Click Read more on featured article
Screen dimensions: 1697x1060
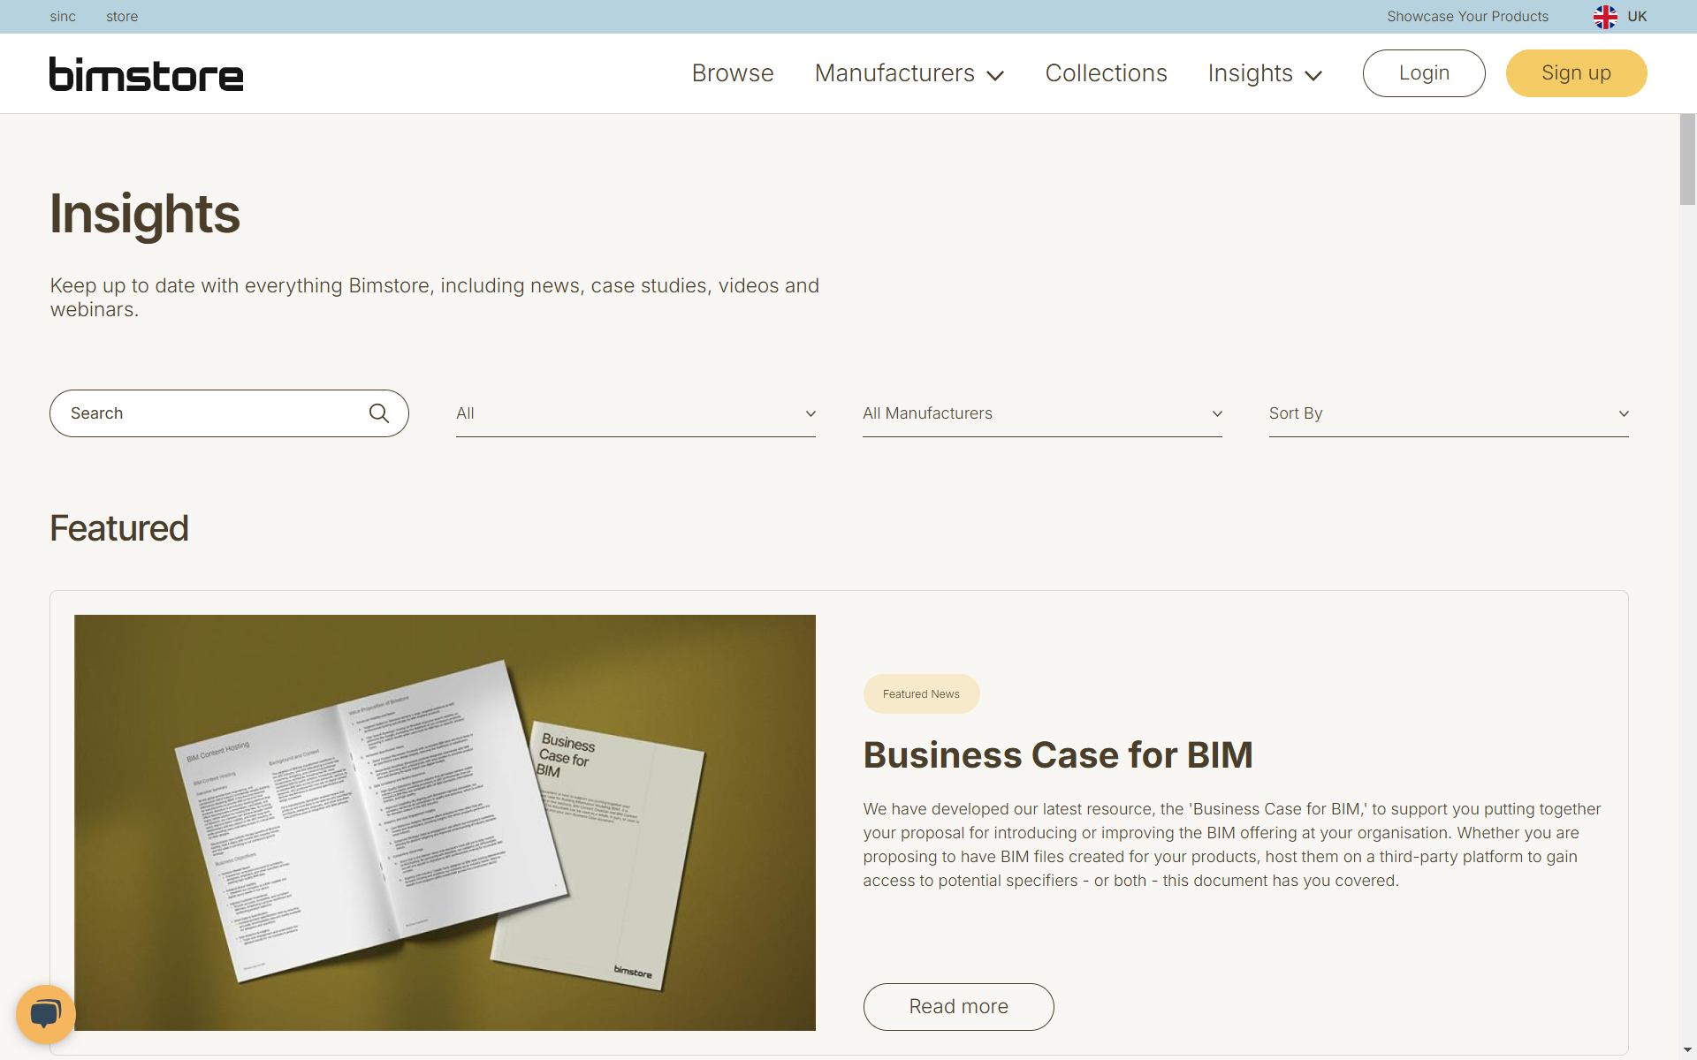point(958,1007)
